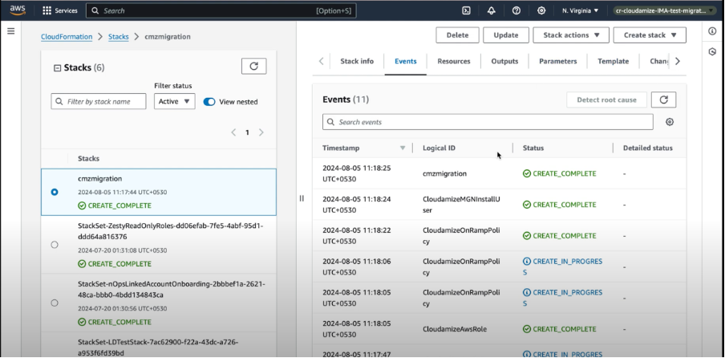Open the AWS CloudShell icon
This screenshot has width=725, height=358.
tap(466, 11)
